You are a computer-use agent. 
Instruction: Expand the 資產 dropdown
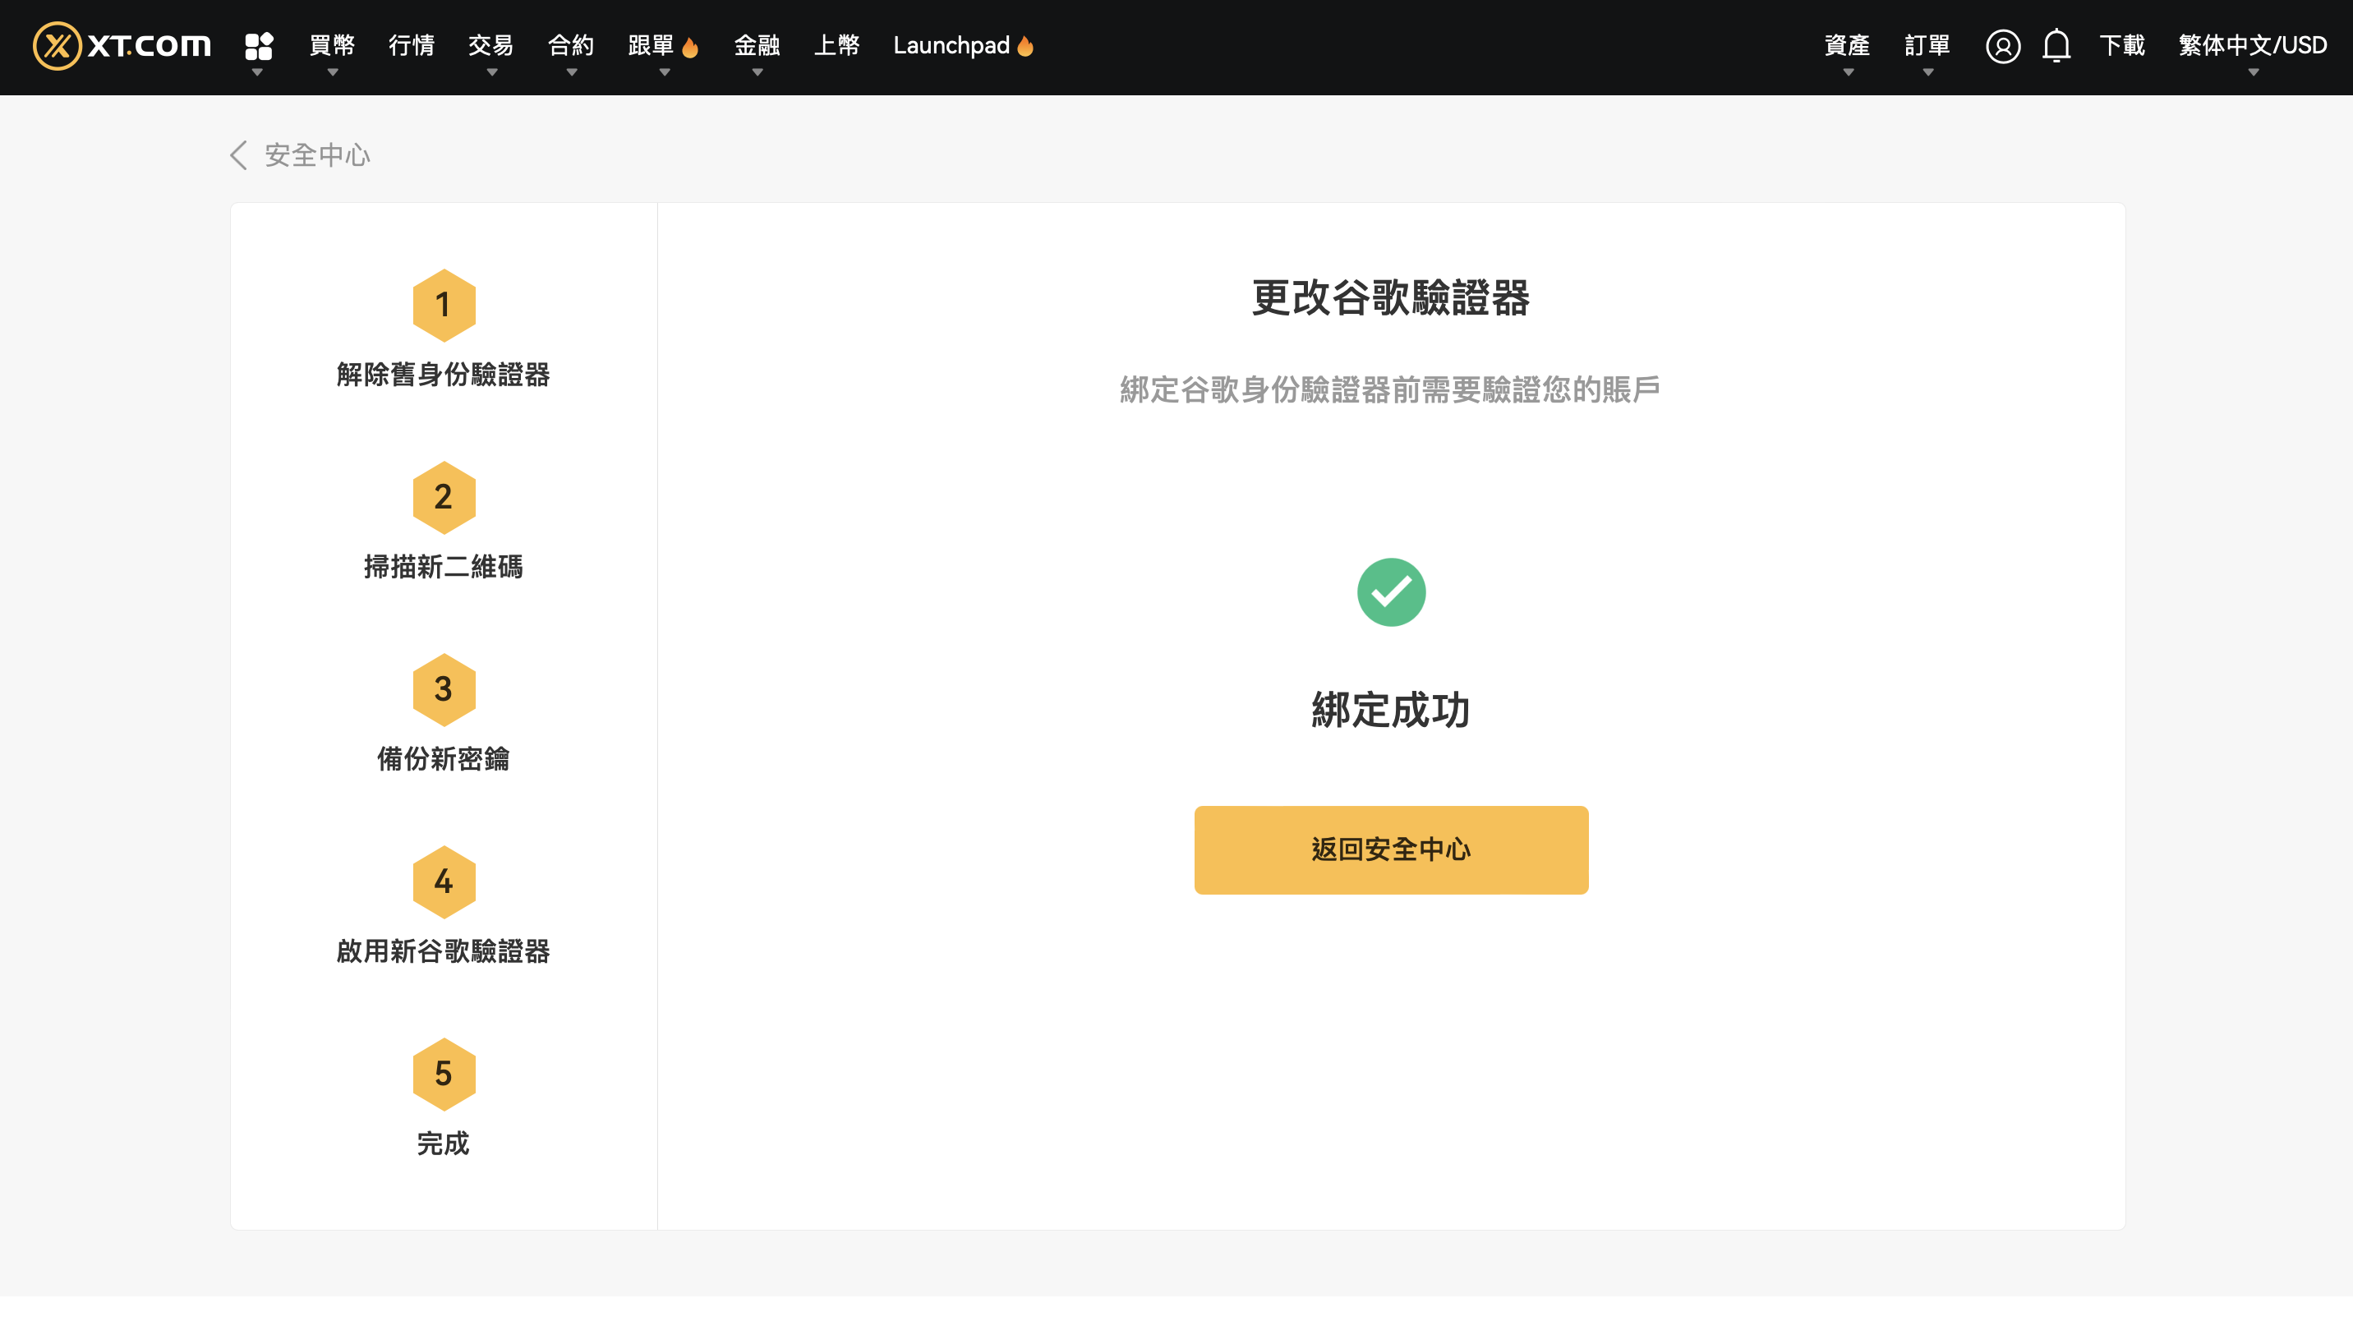coord(1847,46)
